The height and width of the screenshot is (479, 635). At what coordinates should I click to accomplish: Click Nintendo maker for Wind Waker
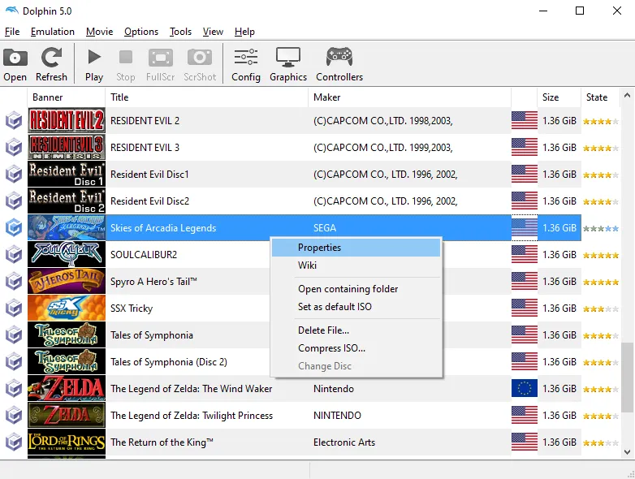(334, 389)
